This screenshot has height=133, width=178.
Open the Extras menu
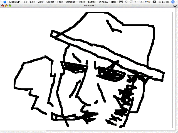[x=92, y=2]
